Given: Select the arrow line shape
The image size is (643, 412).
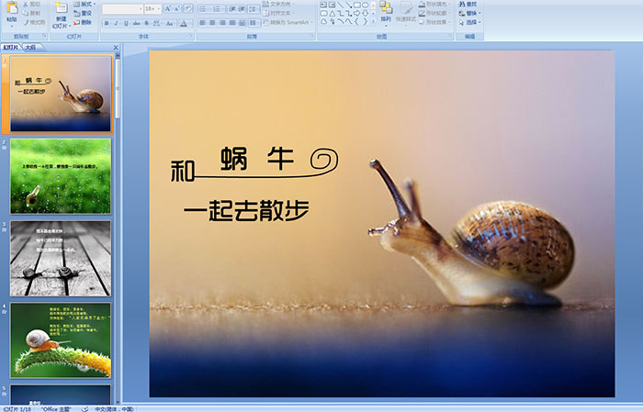Looking at the screenshot, I should tap(348, 5).
